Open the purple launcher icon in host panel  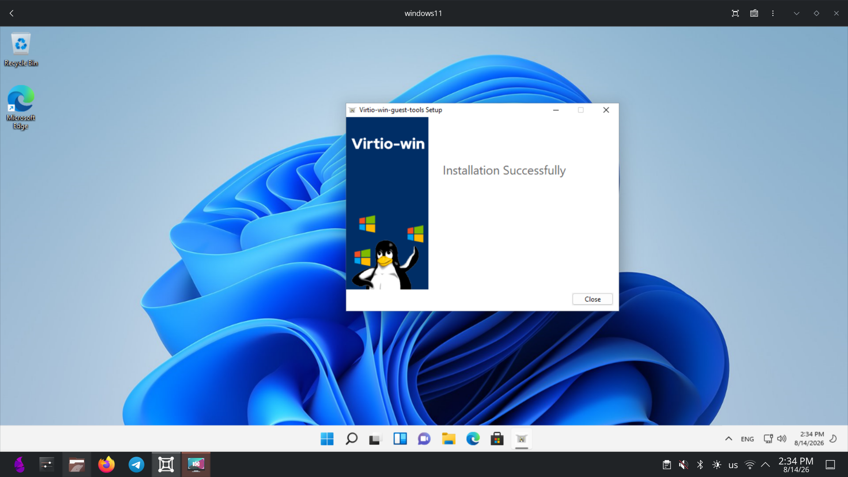pyautogui.click(x=19, y=465)
